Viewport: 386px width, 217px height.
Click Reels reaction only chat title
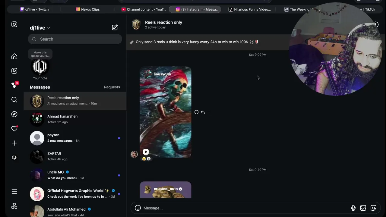pos(163,22)
